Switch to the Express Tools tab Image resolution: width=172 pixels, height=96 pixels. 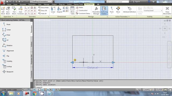(x=78, y=4)
